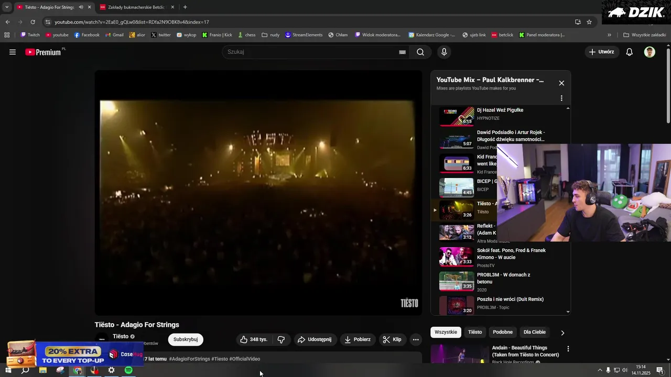Screen dimensions: 671x377
Task: Open the betclick bookmark
Action: [x=502, y=35]
